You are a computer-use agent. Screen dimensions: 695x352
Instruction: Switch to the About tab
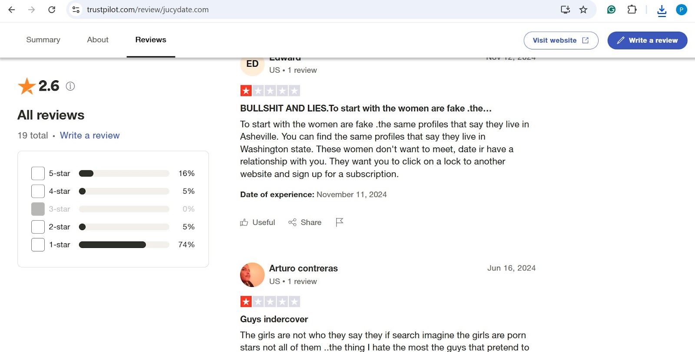pos(98,40)
